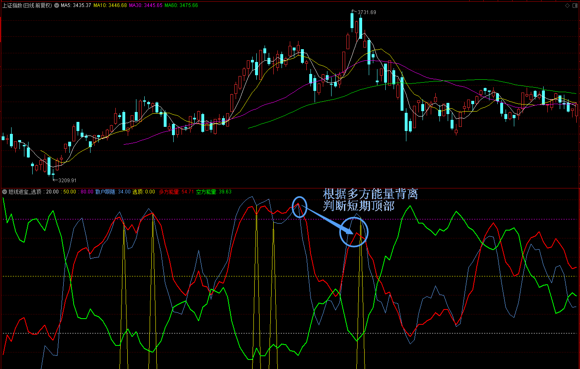The image size is (580, 369).
Task: Click the 上证指数(日线.前复权) chart title
Action: click(x=27, y=5)
